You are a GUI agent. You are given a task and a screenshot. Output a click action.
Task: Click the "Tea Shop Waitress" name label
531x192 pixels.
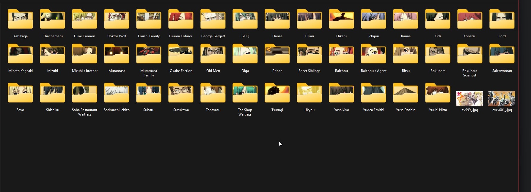coord(245,112)
